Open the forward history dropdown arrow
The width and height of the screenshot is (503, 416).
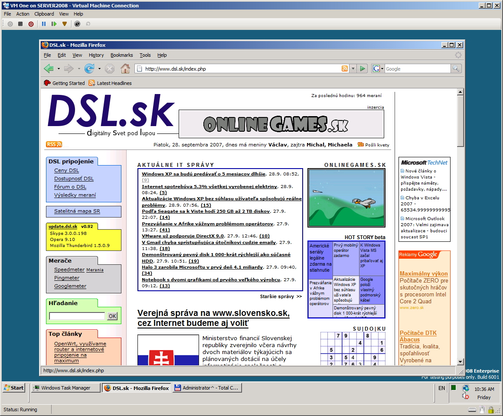pyautogui.click(x=79, y=68)
